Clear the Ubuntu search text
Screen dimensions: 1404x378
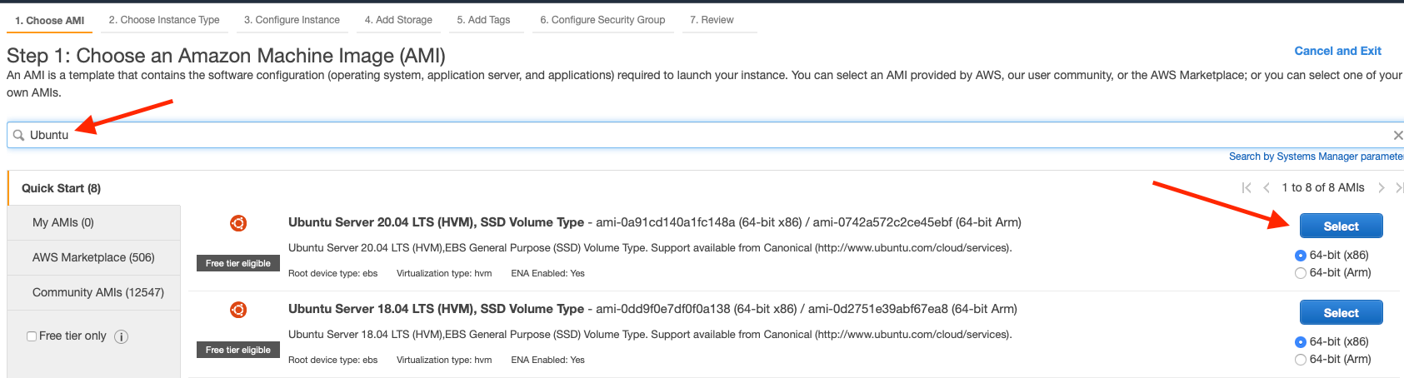click(x=1398, y=135)
